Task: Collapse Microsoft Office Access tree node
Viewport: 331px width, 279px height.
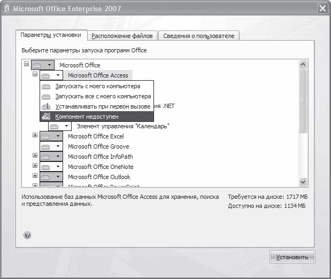Action: point(35,75)
